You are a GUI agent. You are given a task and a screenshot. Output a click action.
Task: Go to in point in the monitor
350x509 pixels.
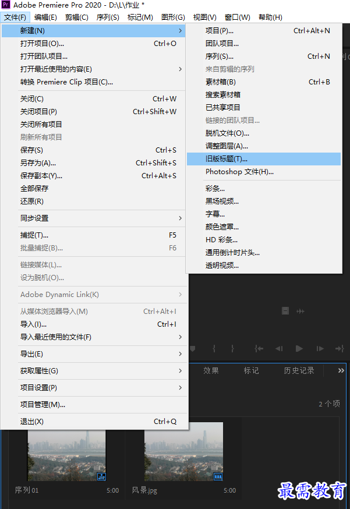259,349
